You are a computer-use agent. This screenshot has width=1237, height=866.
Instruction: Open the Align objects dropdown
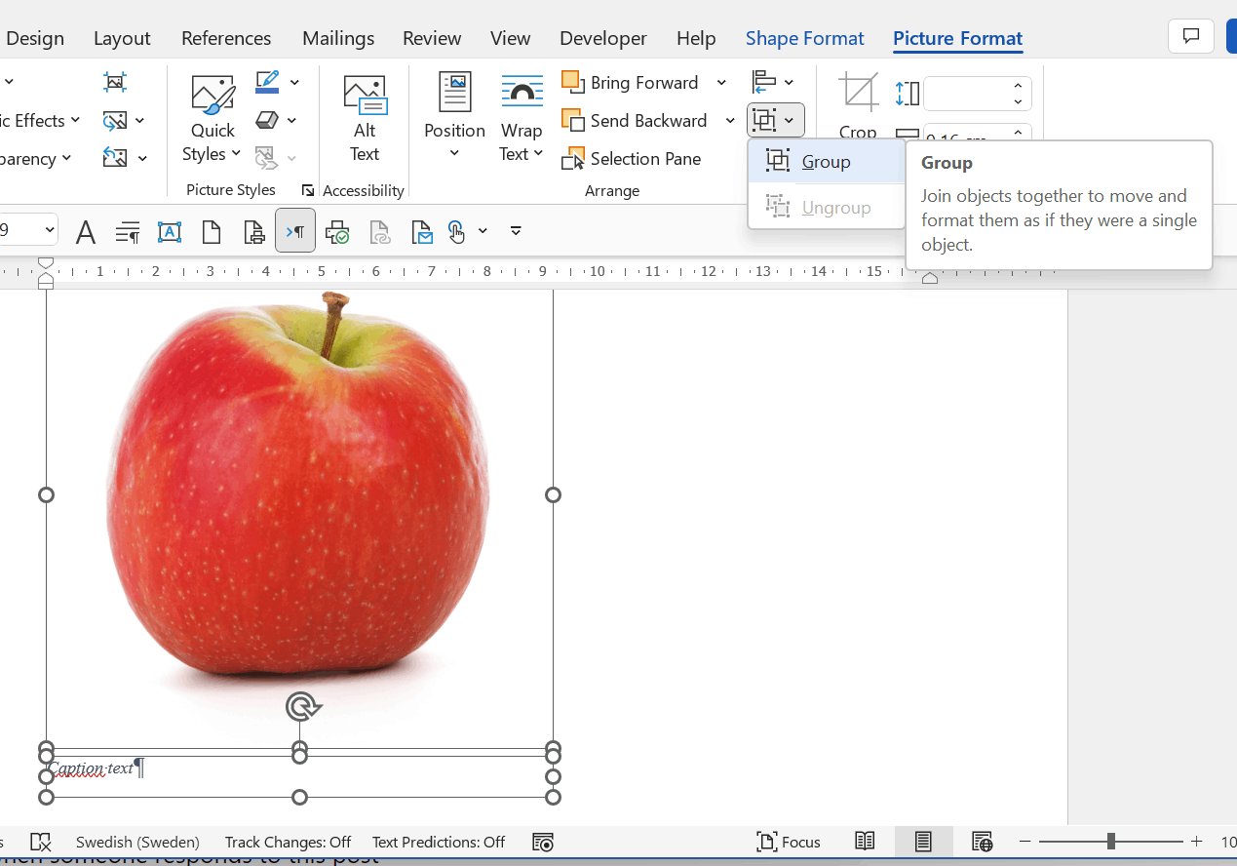coord(774,82)
